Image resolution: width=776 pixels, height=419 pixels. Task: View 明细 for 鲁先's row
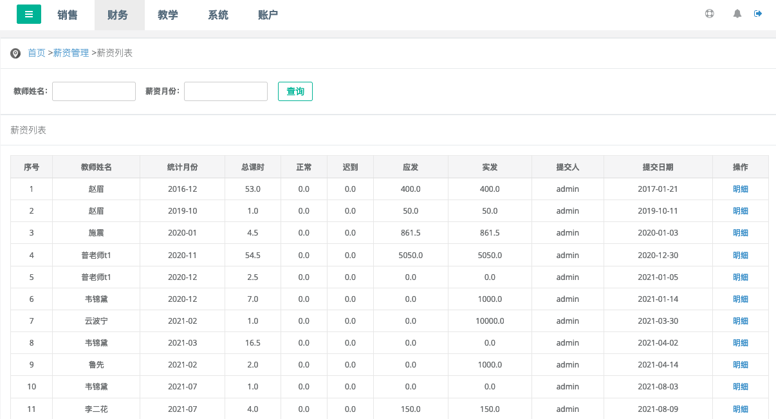tap(741, 364)
